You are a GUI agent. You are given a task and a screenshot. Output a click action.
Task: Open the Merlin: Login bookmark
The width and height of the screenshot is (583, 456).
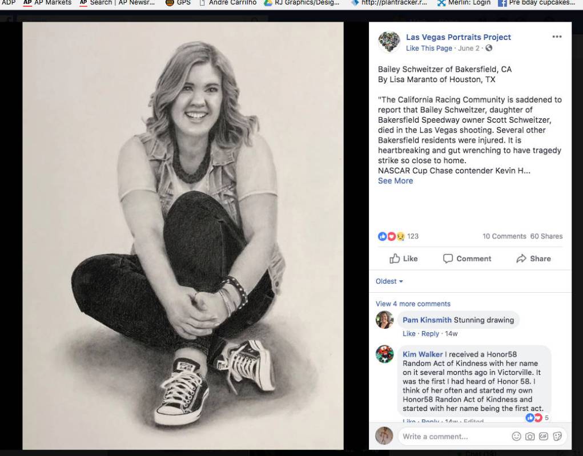click(x=464, y=3)
